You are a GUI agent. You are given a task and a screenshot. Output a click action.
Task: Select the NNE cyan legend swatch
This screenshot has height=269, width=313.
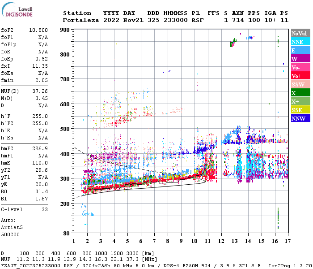coord(300,42)
